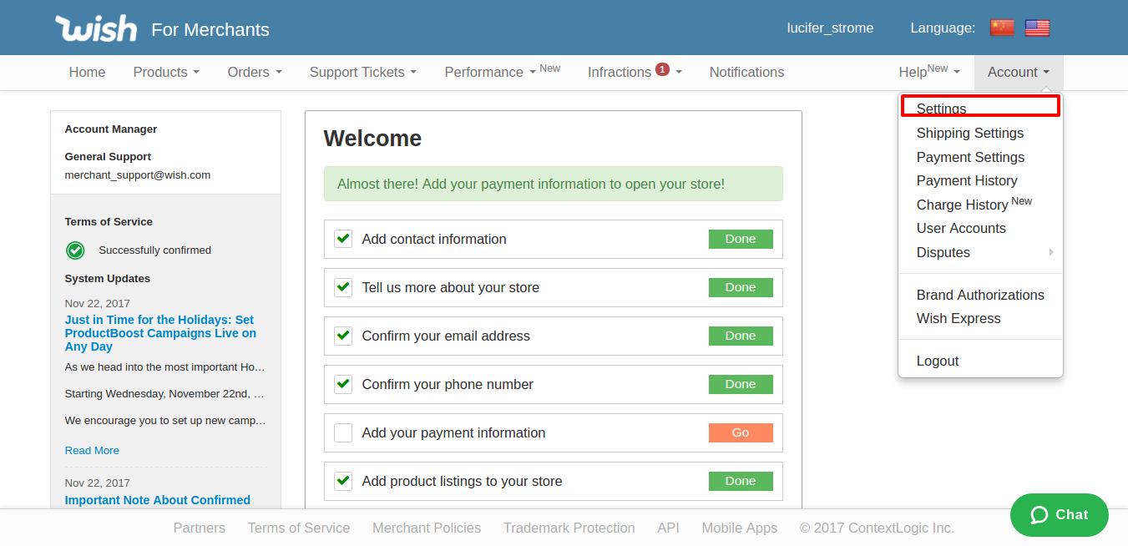
Task: Toggle Confirm your phone number checkbox
Action: (343, 384)
